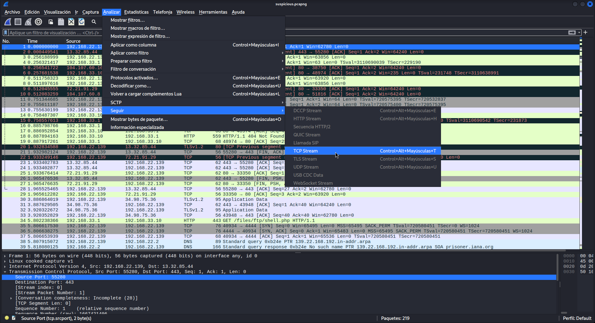This screenshot has width=595, height=323.
Task: Close this capture file icon
Action: tap(71, 22)
